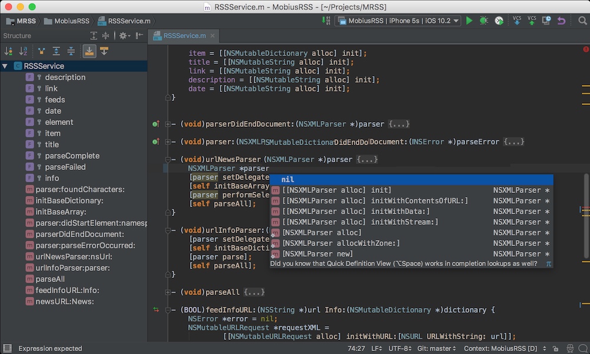Click the RSSService class icon in Structure tree

click(18, 66)
